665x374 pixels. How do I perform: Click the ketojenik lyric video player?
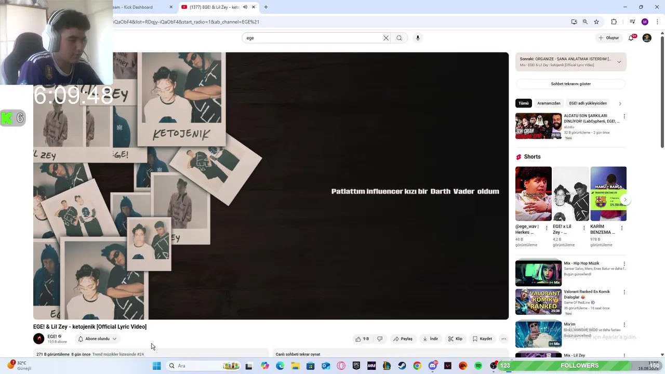[271, 186]
